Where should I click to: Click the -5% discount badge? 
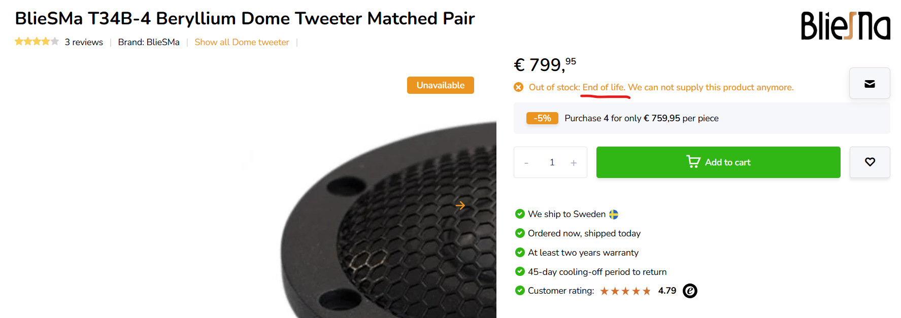click(x=542, y=118)
